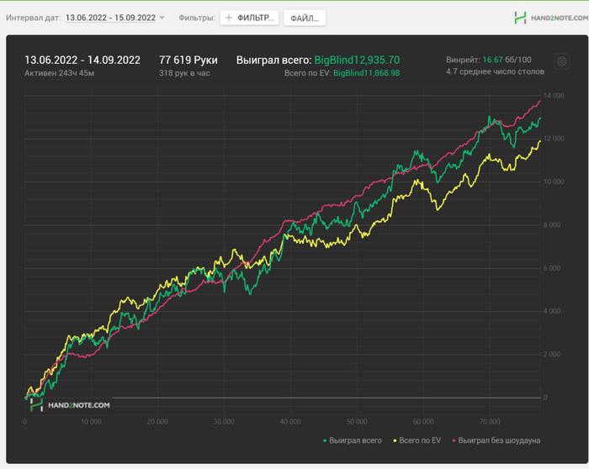The image size is (589, 469).
Task: Click the X-axis label 70 000
Action: 490,422
